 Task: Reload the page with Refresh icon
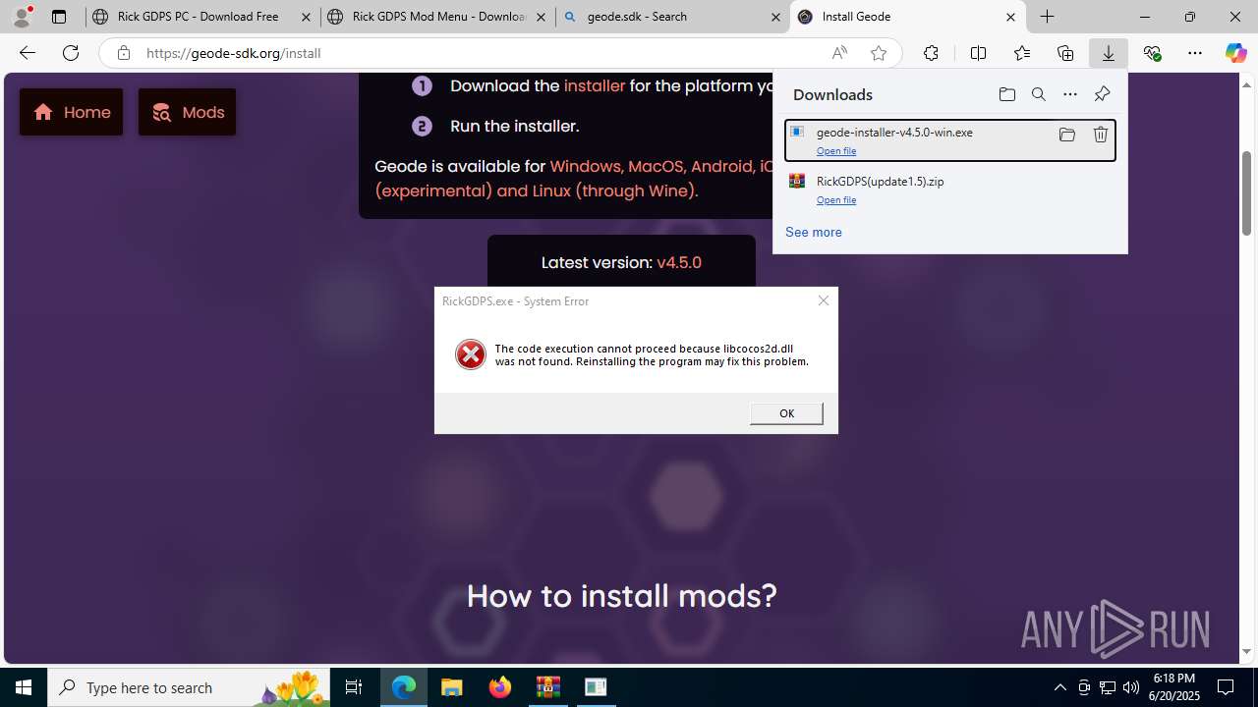point(71,53)
